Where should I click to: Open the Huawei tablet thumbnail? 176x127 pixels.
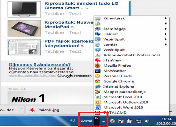point(24,28)
